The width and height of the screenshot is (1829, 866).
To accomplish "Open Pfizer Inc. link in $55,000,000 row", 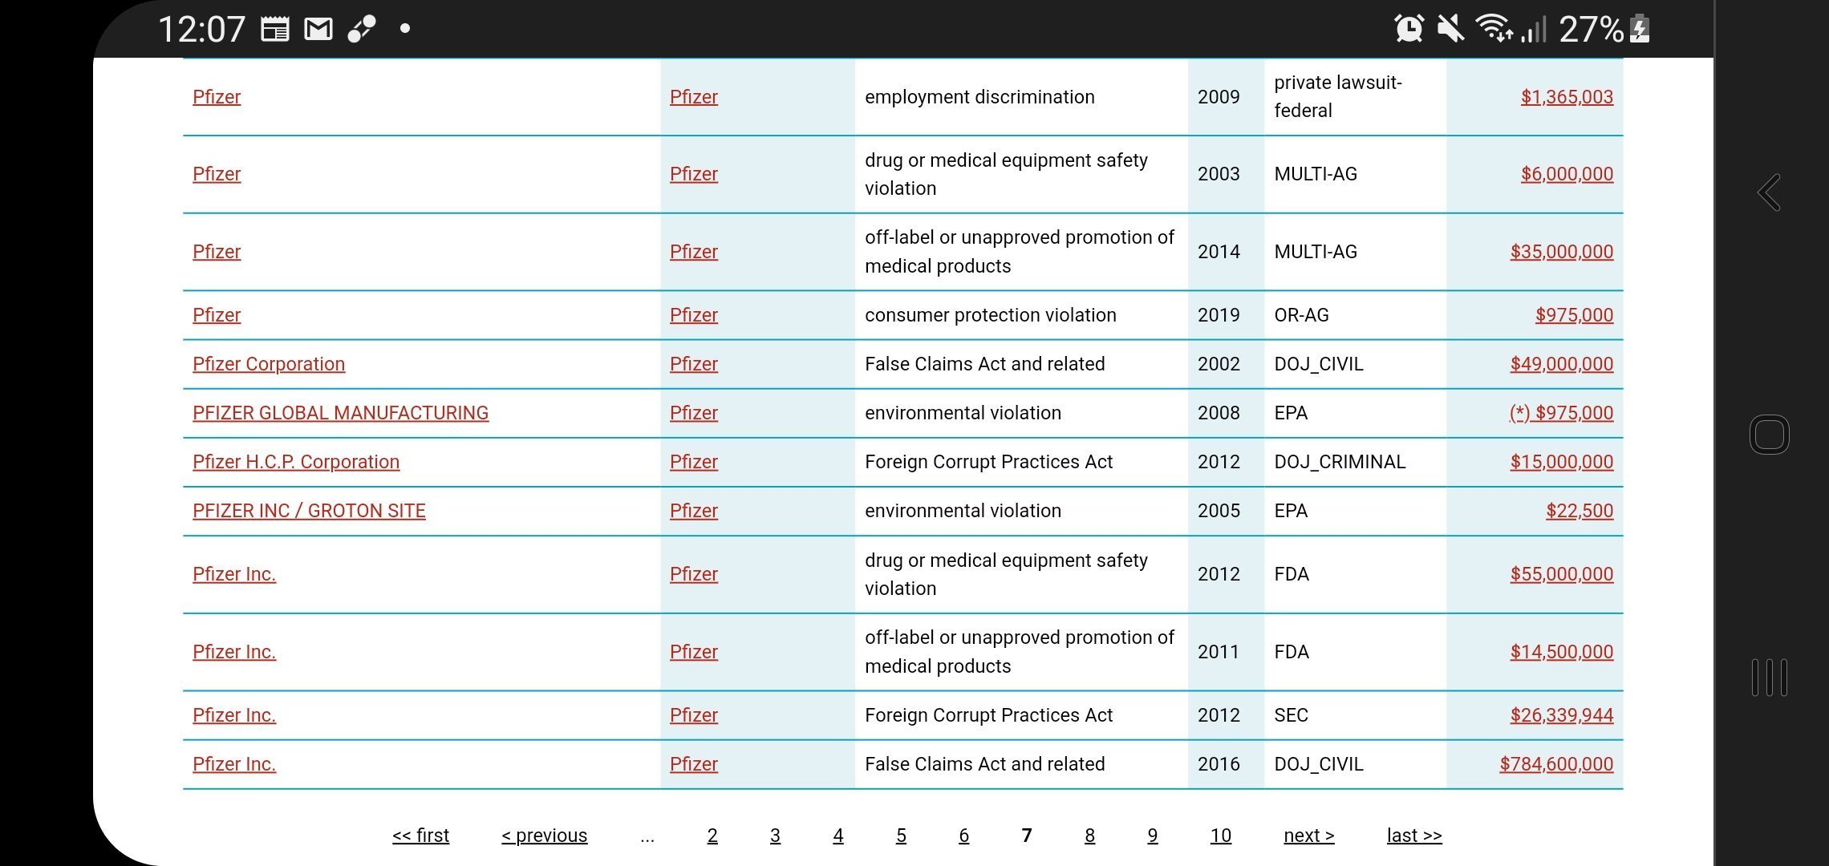I will click(x=234, y=574).
